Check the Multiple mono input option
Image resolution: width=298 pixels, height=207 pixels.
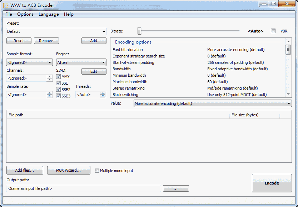[97, 170]
